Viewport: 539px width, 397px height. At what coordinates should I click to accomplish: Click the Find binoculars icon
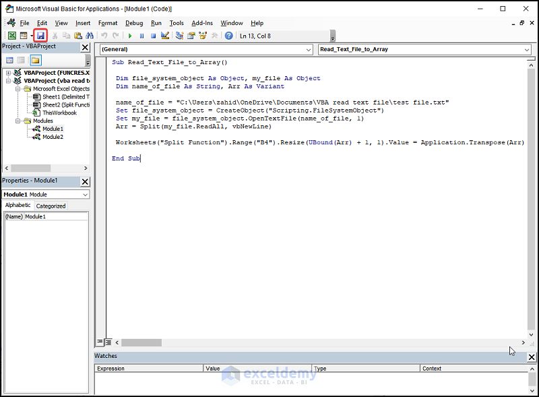coord(90,36)
